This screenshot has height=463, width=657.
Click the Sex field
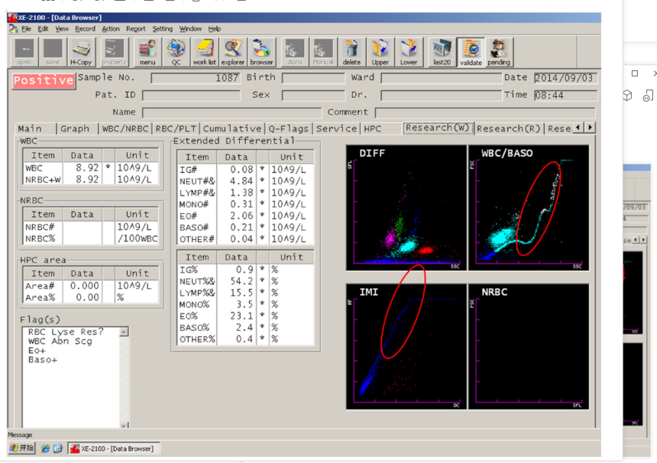[313, 96]
